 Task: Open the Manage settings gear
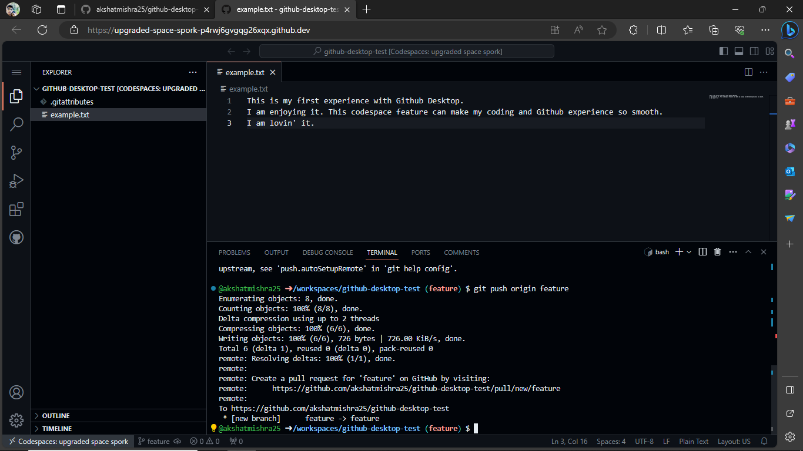click(x=16, y=420)
